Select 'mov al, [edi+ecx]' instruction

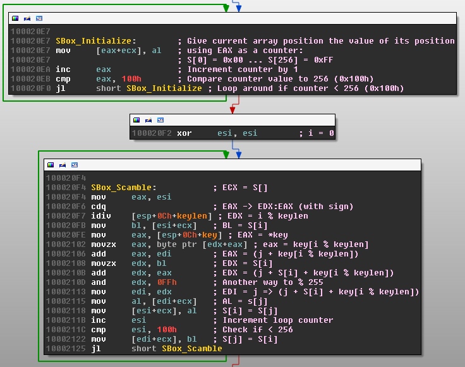coord(144,301)
